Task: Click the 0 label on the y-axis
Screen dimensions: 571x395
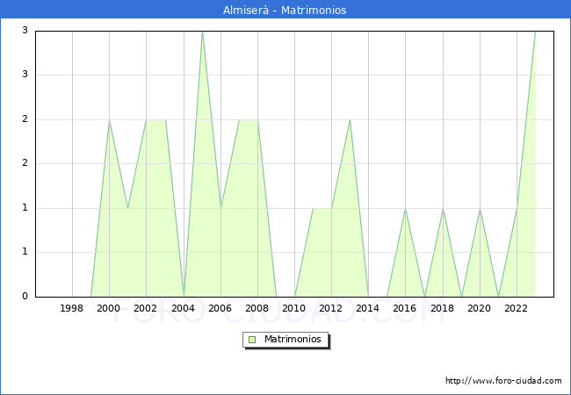Action: click(25, 297)
